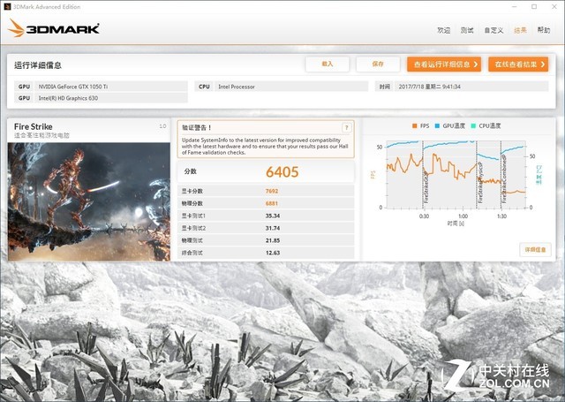565x402 pixels.
Task: Switch to the 测试 tab
Action: pyautogui.click(x=467, y=30)
